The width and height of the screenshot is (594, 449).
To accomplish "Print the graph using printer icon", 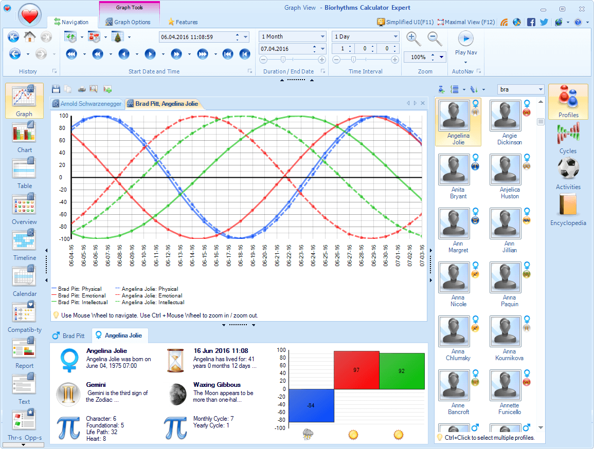I will click(x=81, y=89).
